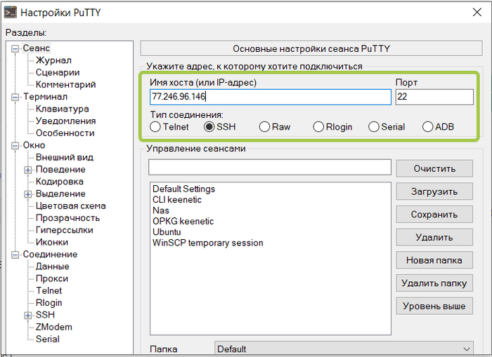492x357 pixels.
Task: Open the Комментарий category
Action: click(65, 85)
